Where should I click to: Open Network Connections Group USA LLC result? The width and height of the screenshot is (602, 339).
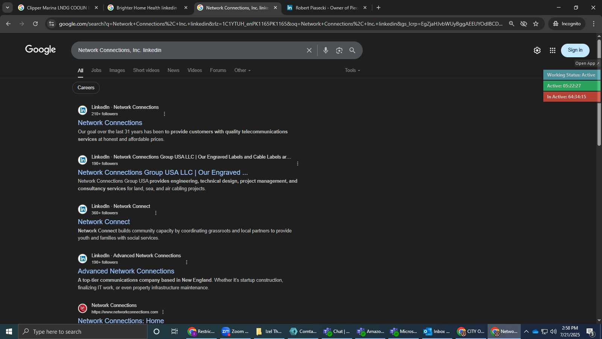163,173
